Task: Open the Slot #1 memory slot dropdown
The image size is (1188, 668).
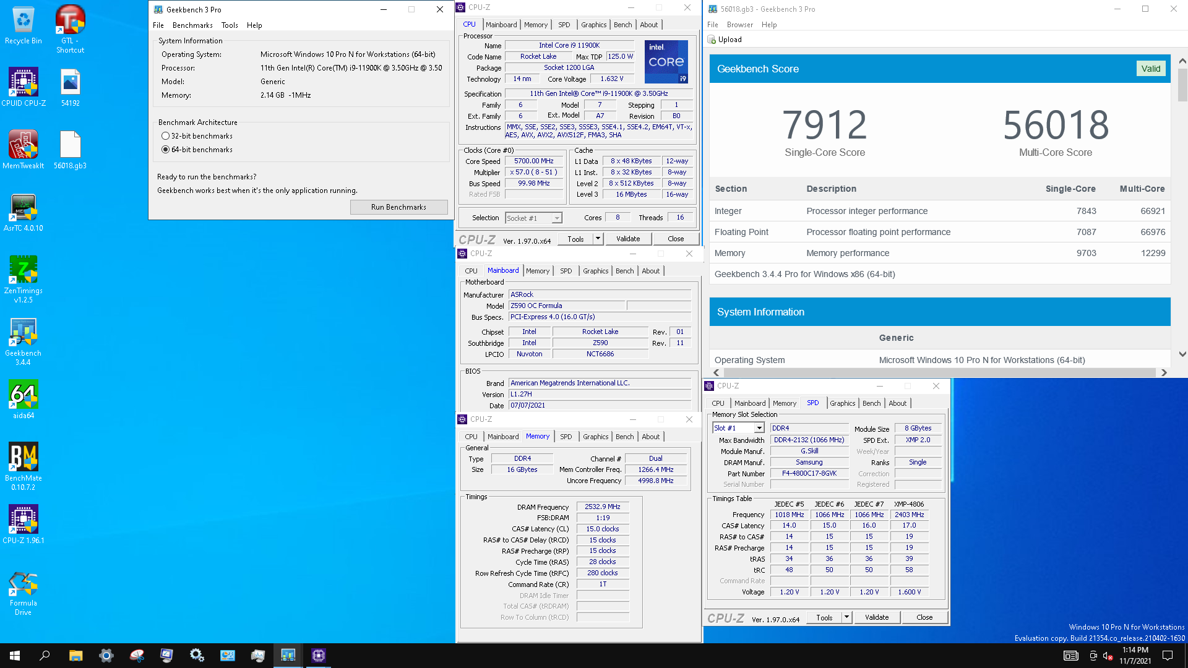Action: pyautogui.click(x=739, y=428)
